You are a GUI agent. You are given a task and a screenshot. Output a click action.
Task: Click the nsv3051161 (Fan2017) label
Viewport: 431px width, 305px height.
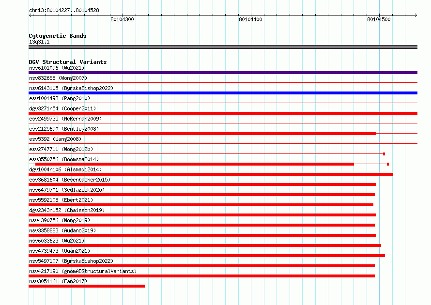[x=58, y=281]
